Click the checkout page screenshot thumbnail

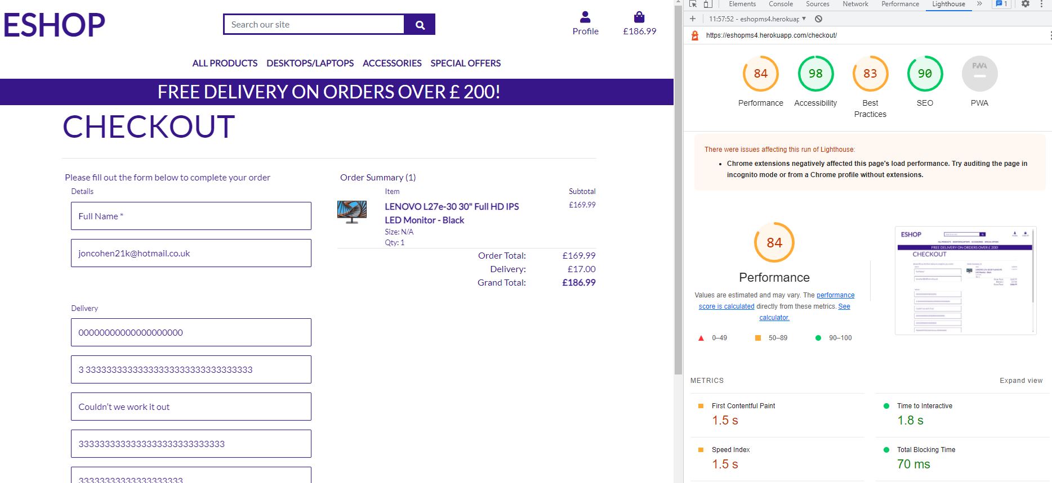965,280
